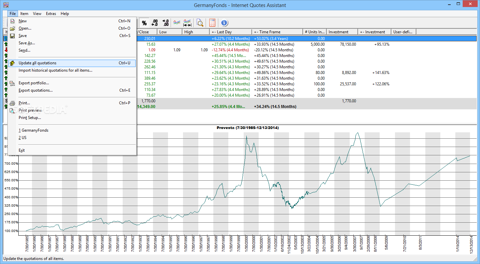The width and height of the screenshot is (480, 264).
Task: Sort by the Investment column header
Action: tap(342, 32)
